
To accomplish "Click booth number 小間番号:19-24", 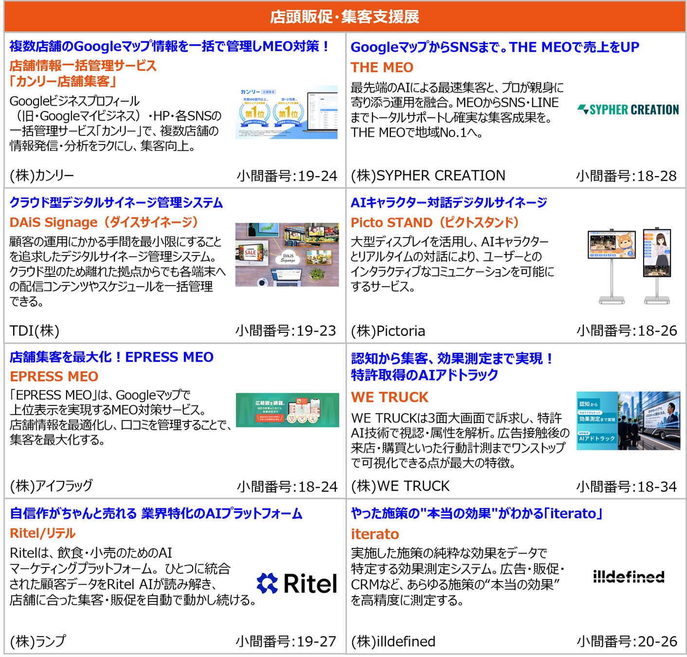I will [287, 176].
